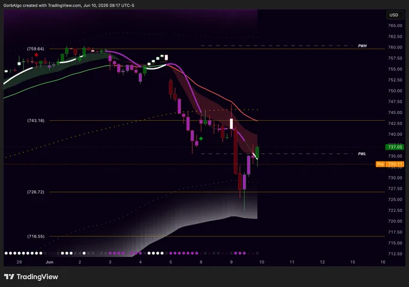
Task: Click the 29 date axis label
Action: (19, 262)
